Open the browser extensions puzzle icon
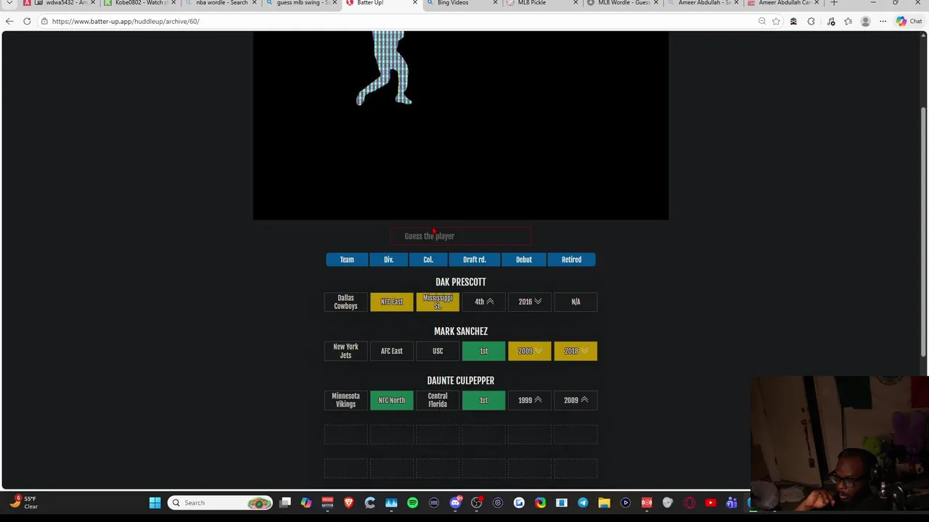Image resolution: width=929 pixels, height=522 pixels. point(811,21)
